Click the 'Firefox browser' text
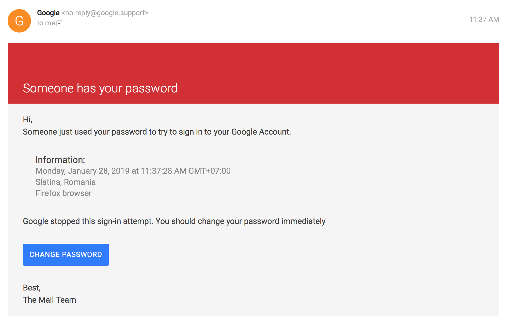 click(64, 193)
